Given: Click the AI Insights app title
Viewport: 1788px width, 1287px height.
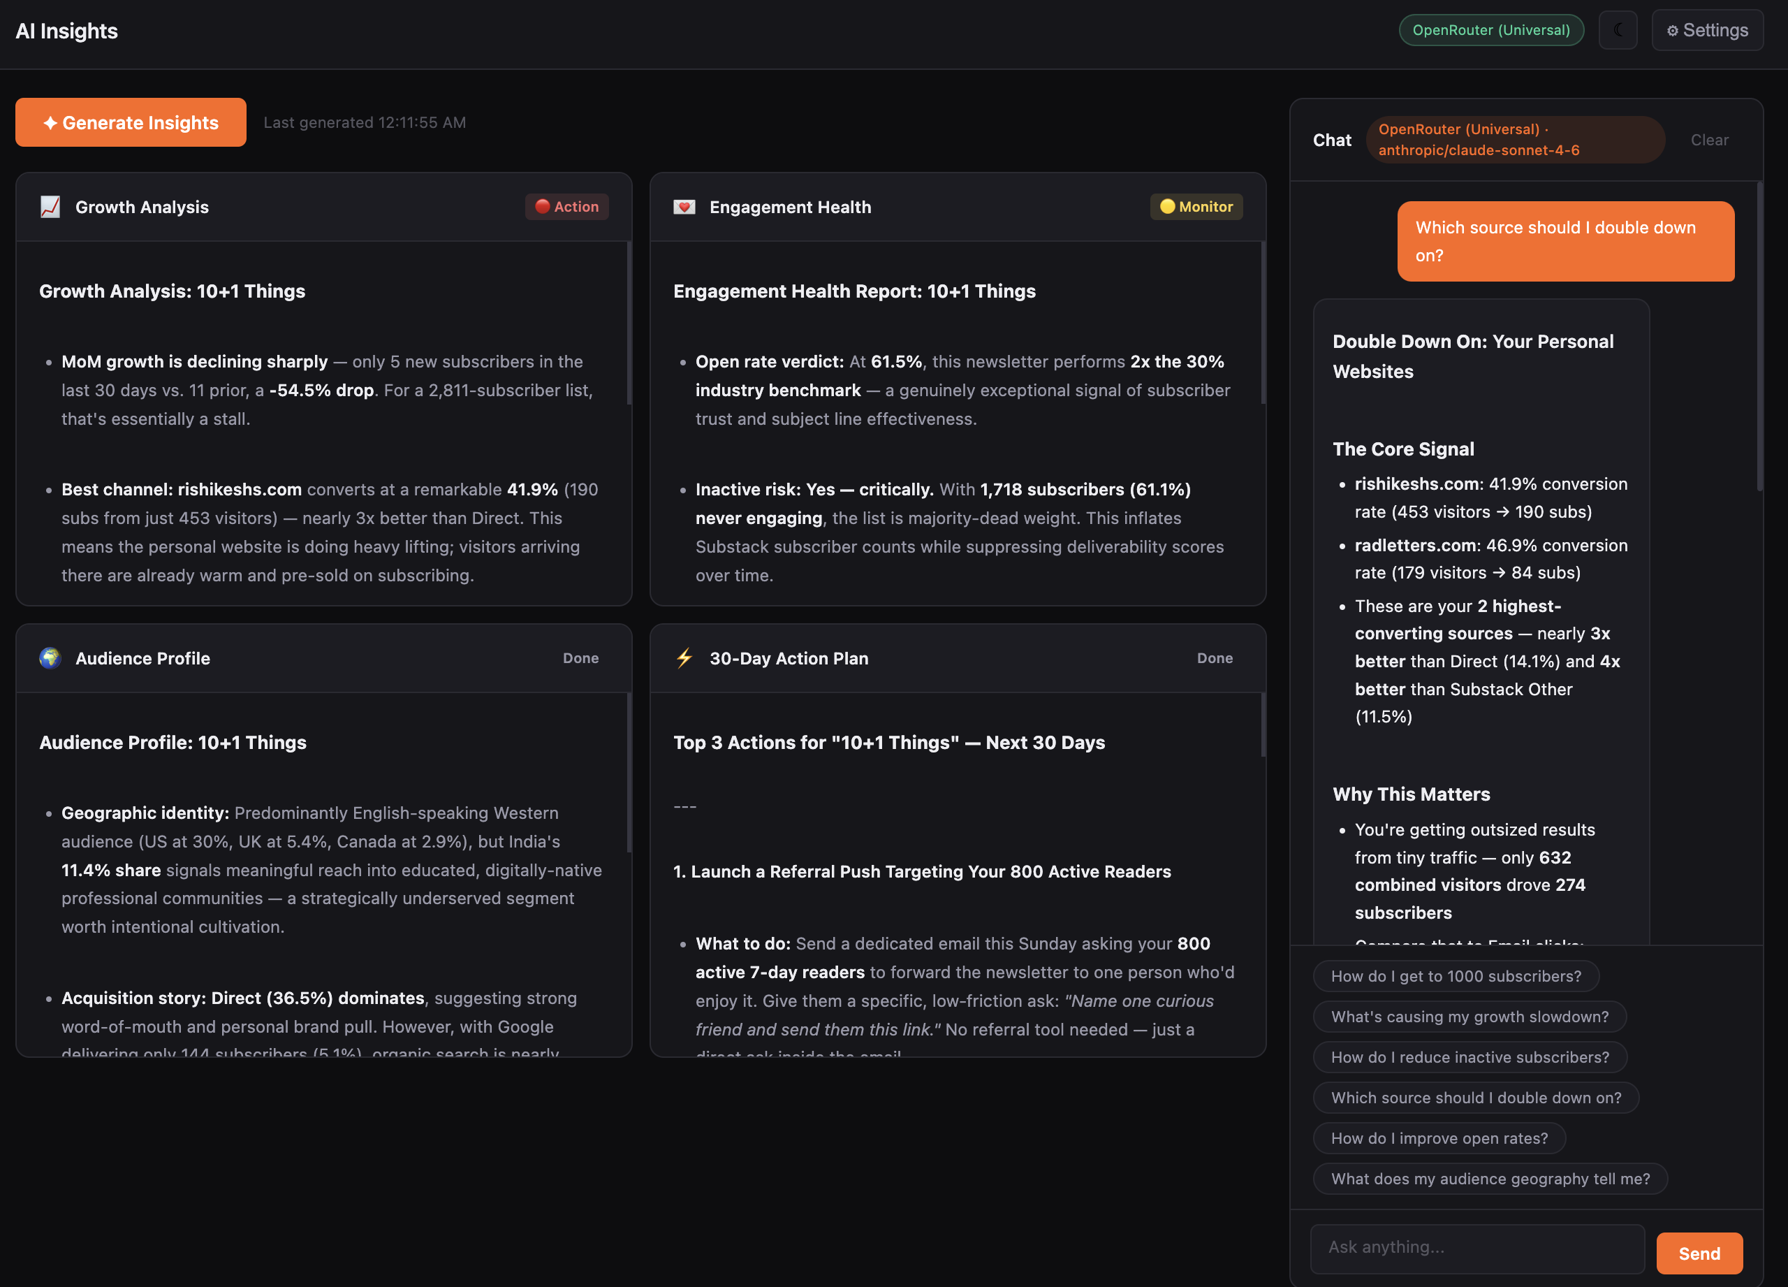Looking at the screenshot, I should [67, 30].
